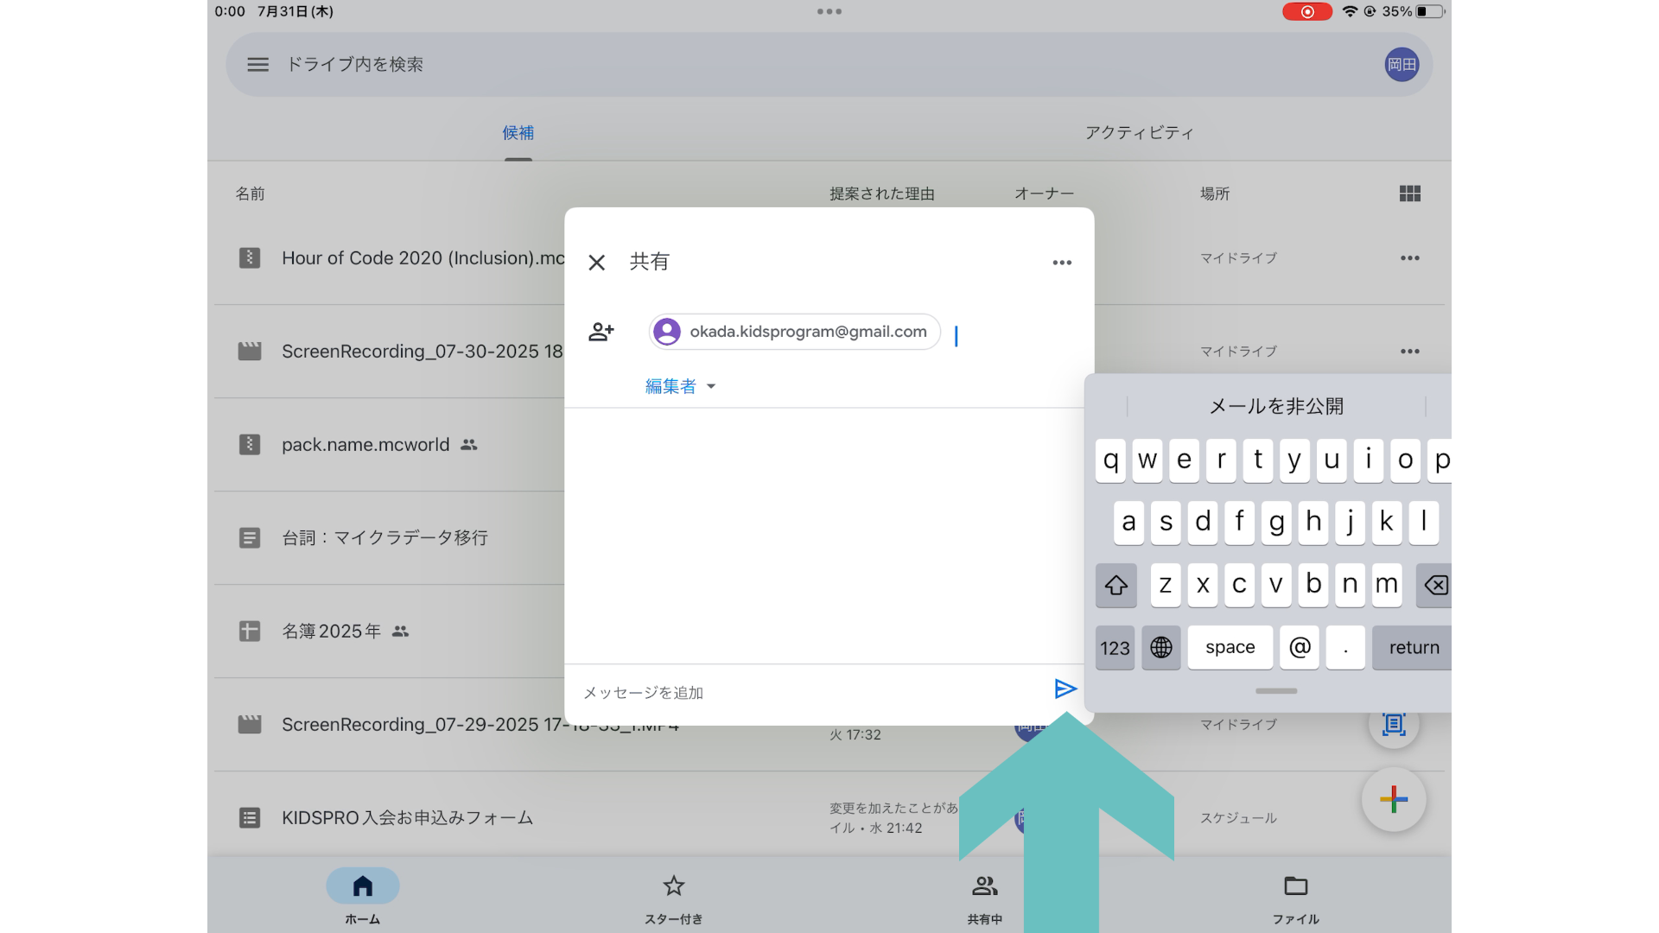Tap the メールを非公開 keyboard suggestion
This screenshot has width=1659, height=933.
pos(1275,406)
